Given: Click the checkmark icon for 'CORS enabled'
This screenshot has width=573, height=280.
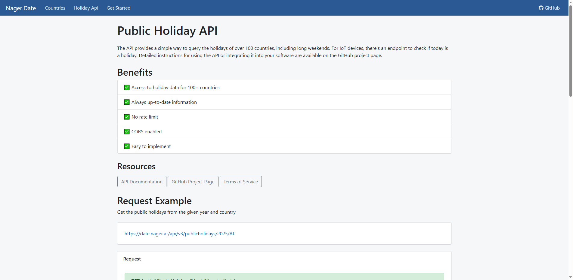Looking at the screenshot, I should click(x=127, y=131).
